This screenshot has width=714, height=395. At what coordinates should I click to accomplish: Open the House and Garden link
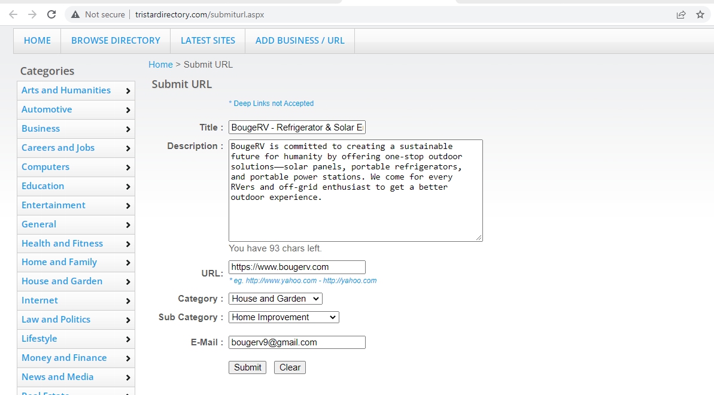point(62,281)
